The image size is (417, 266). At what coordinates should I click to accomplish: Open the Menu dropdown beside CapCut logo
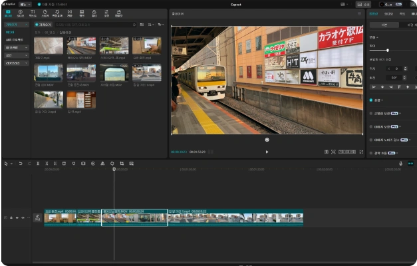pyautogui.click(x=25, y=4)
